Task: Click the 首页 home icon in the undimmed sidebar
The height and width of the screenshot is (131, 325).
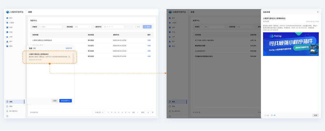Action: pos(7,18)
